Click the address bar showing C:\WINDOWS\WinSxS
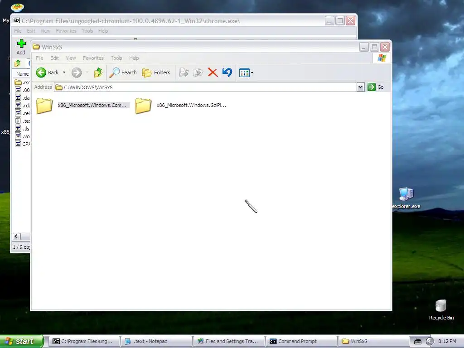The image size is (464, 348). tap(206, 87)
